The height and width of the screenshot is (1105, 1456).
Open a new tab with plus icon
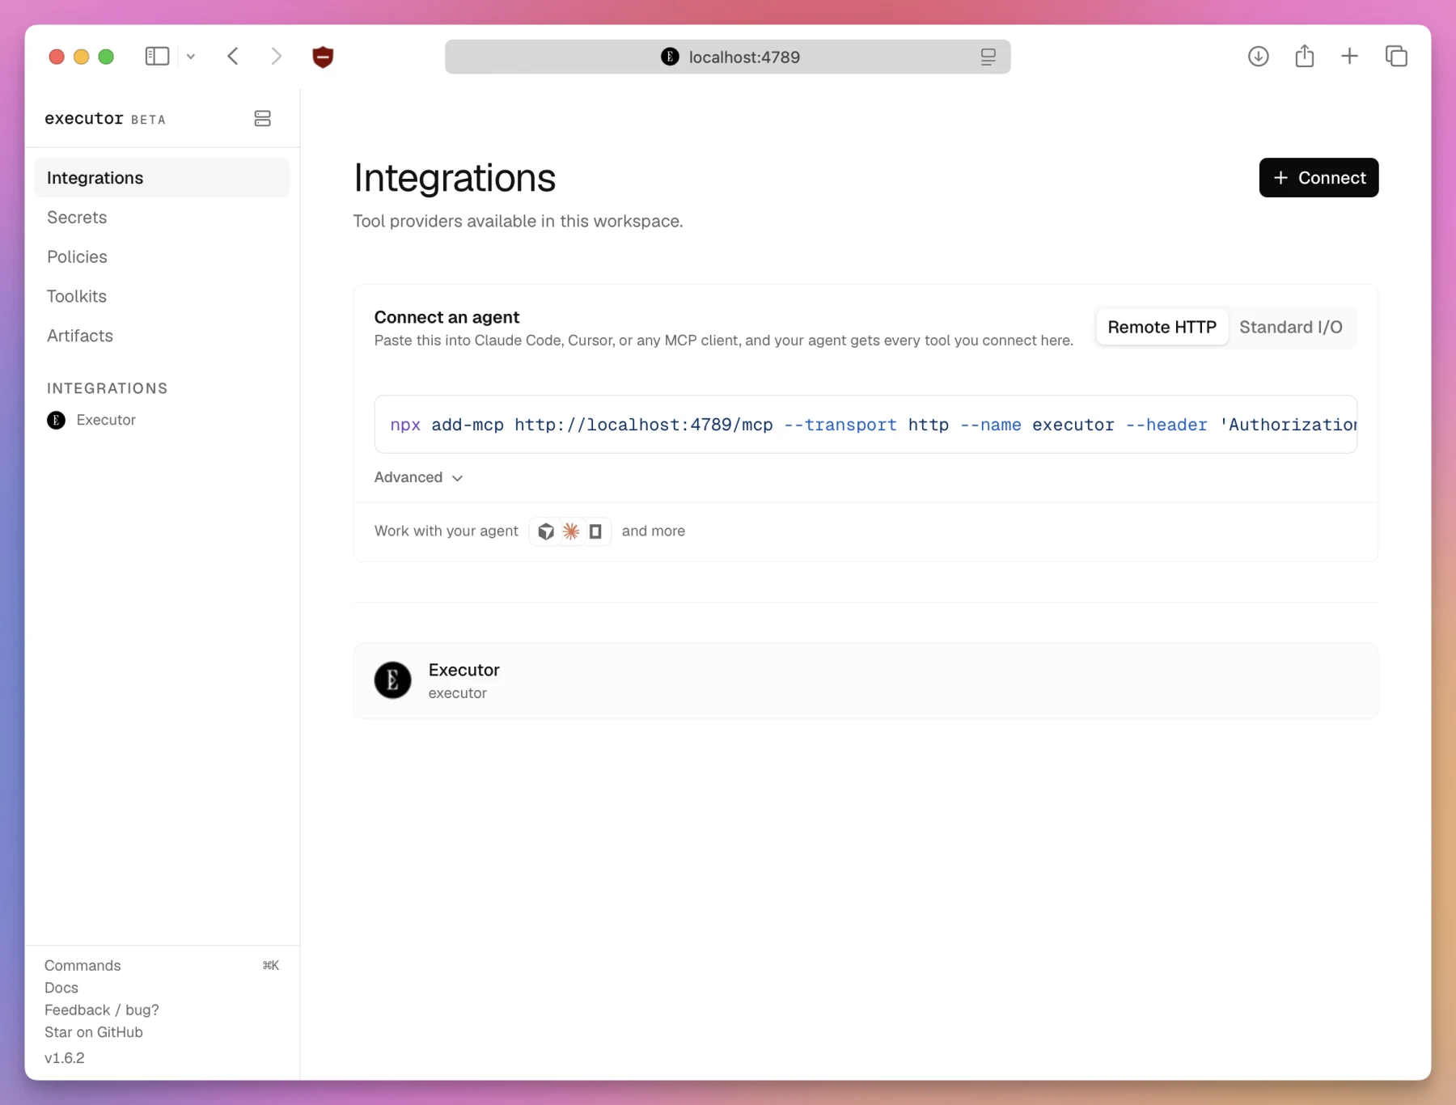point(1349,56)
